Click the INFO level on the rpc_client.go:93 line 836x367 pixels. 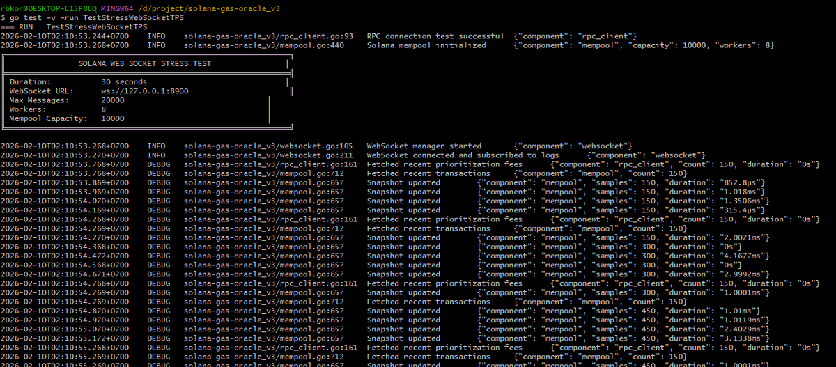point(156,36)
